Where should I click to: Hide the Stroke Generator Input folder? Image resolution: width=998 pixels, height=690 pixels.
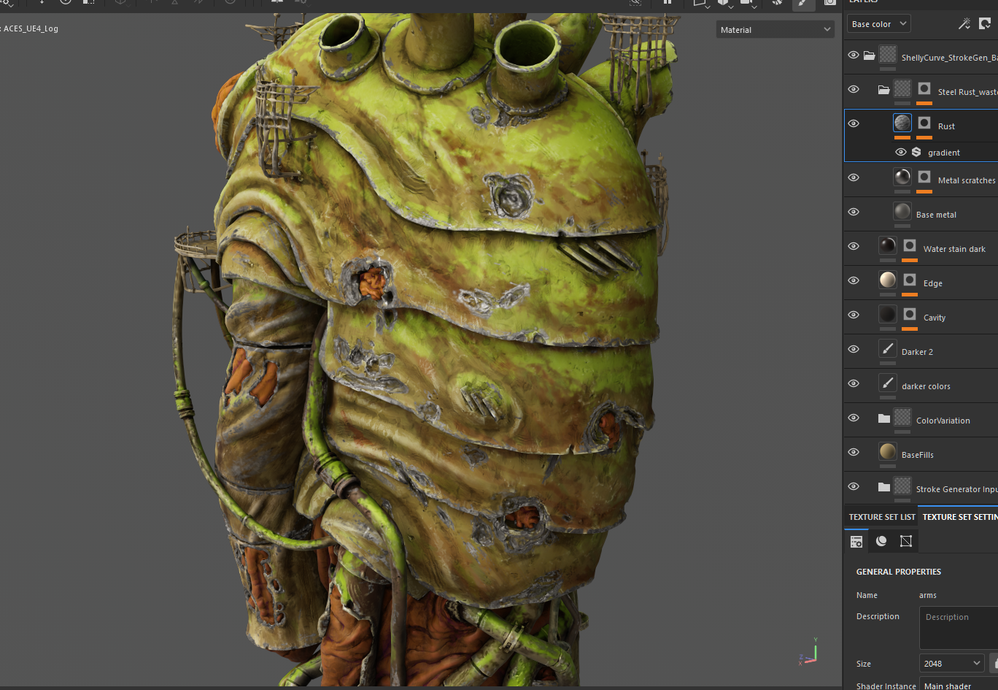(854, 486)
